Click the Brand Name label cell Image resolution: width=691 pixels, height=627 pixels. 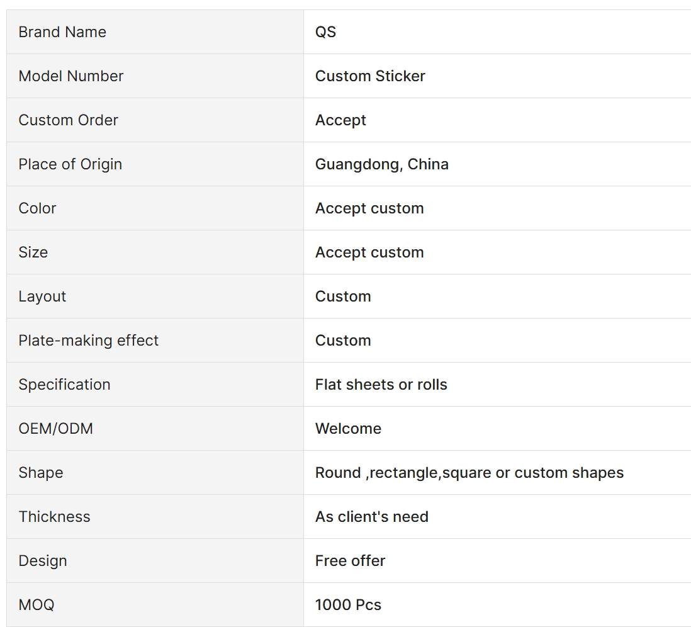(62, 32)
